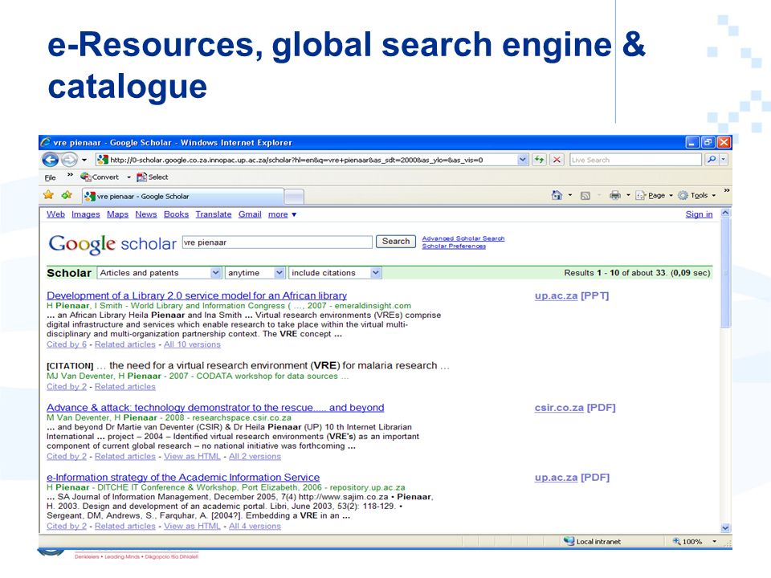Open Advanced Scholar Search
The height and width of the screenshot is (578, 771).
click(463, 238)
